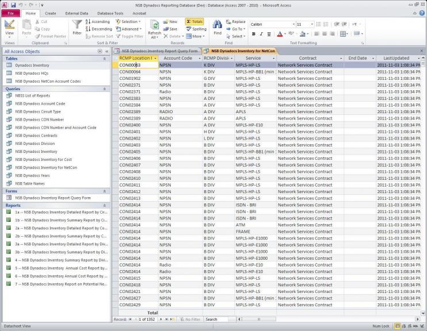This screenshot has width=427, height=331.
Task: Open the font size dropdown
Action: coord(312,24)
